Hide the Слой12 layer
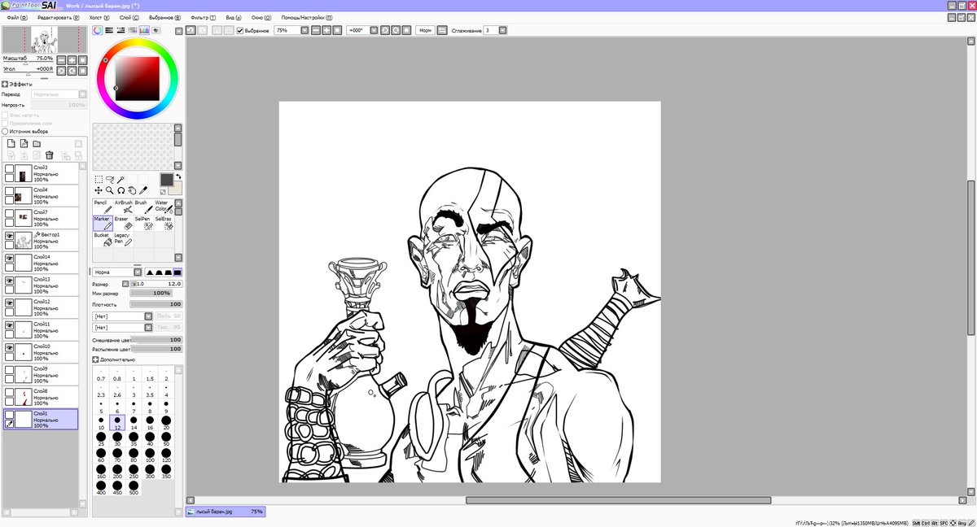 click(9, 303)
